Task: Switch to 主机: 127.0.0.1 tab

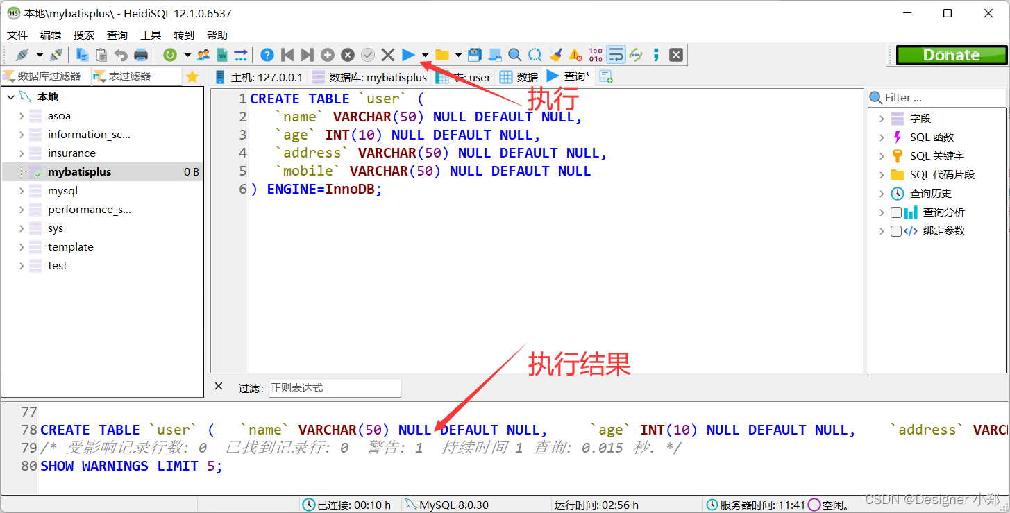Action: coord(259,77)
